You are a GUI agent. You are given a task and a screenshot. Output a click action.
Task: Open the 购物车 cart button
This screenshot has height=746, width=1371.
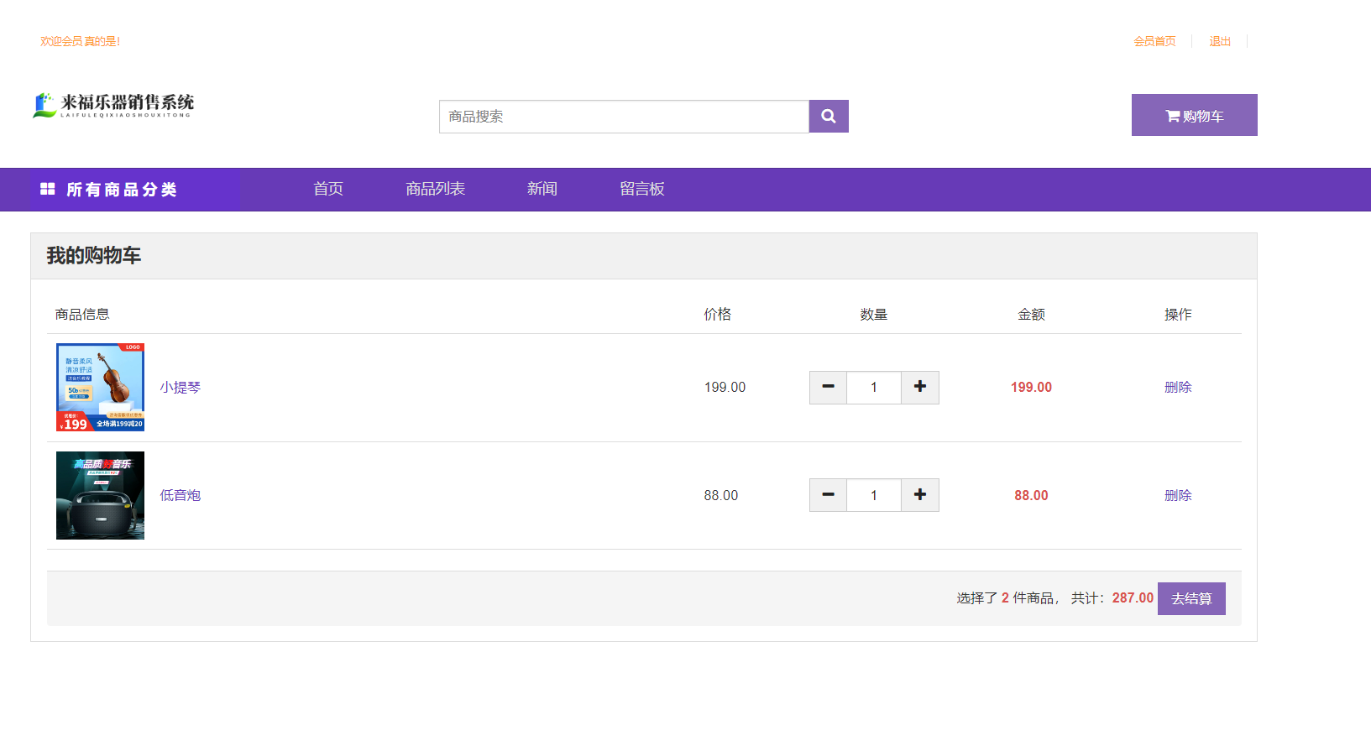click(1194, 115)
